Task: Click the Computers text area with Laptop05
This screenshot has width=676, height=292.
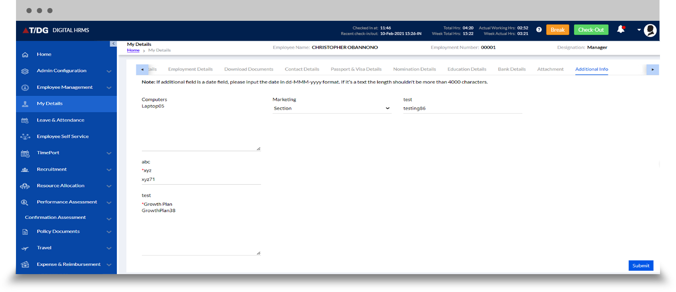Action: tap(201, 127)
